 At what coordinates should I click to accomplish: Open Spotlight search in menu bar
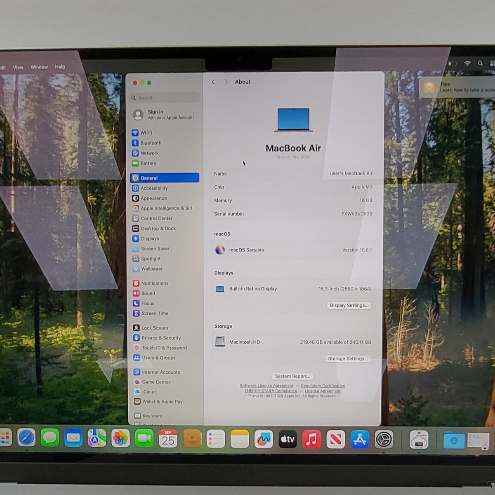(480, 64)
